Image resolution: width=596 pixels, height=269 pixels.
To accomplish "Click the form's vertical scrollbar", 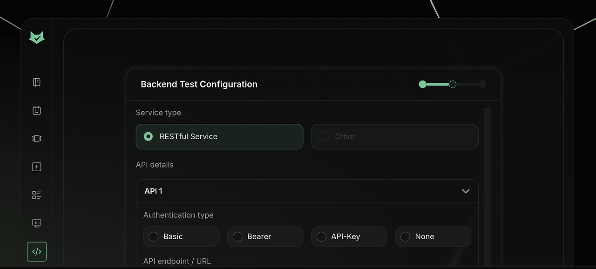I will click(x=488, y=186).
